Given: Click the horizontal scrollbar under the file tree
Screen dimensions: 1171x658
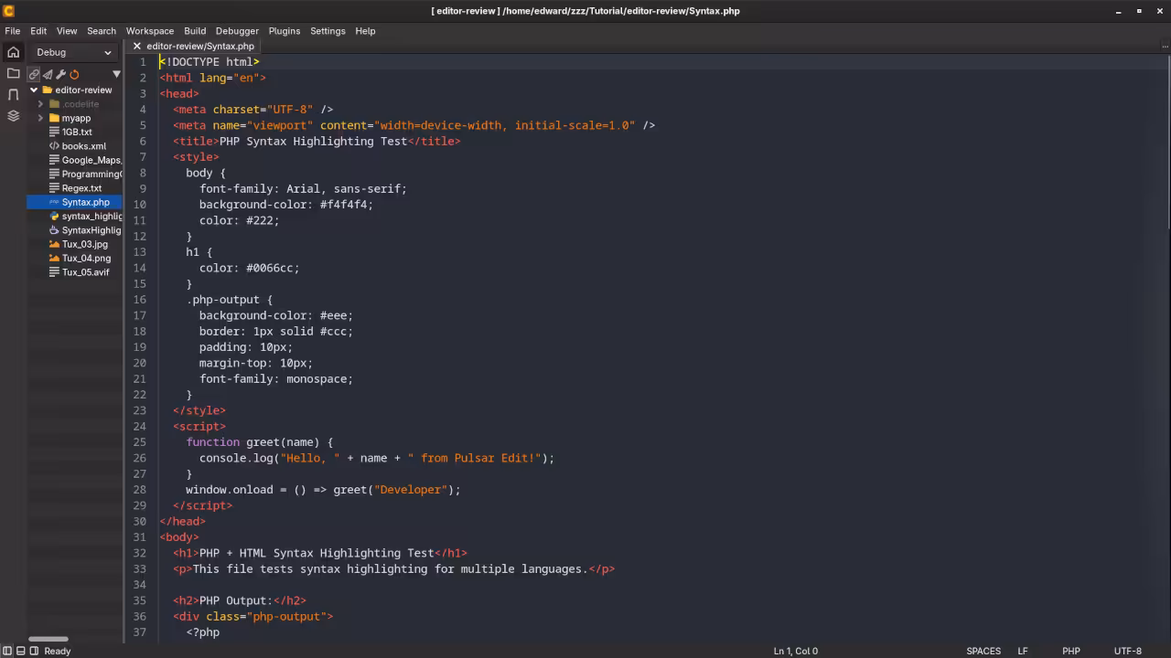Looking at the screenshot, I should tap(48, 639).
